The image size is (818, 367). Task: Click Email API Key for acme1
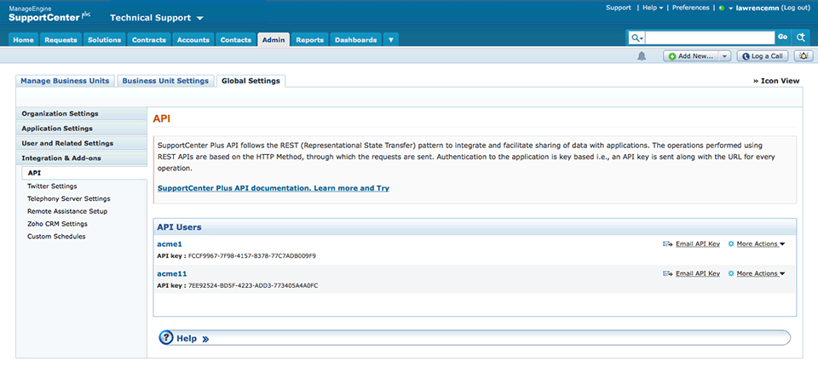(698, 244)
